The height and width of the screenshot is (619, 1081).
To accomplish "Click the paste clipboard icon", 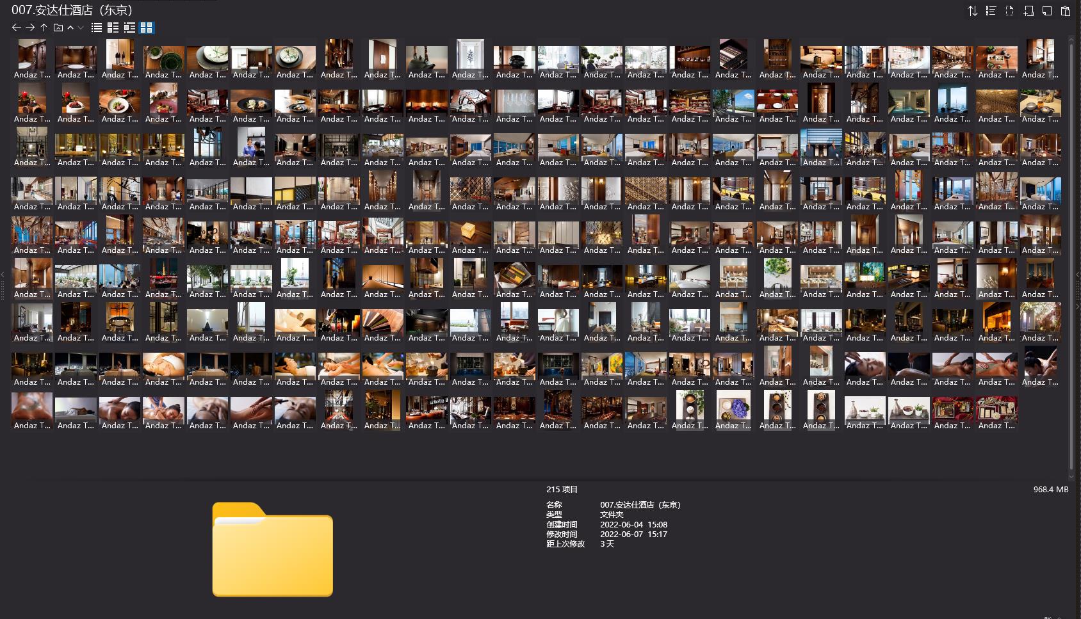I will pyautogui.click(x=1066, y=11).
